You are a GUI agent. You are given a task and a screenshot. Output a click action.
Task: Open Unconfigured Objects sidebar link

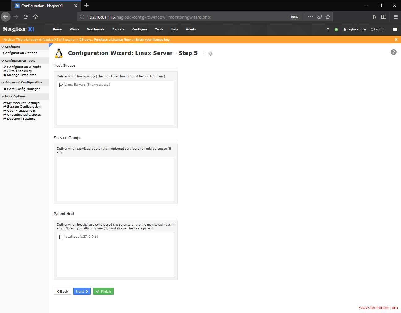click(22, 115)
